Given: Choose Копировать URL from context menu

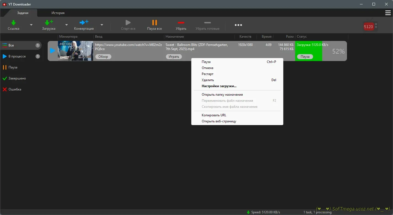Looking at the screenshot, I should 214,115.
